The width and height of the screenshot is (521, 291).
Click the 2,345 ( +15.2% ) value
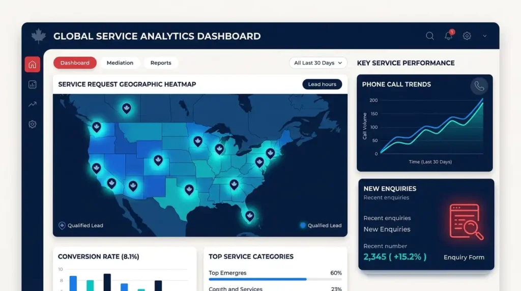pyautogui.click(x=395, y=257)
